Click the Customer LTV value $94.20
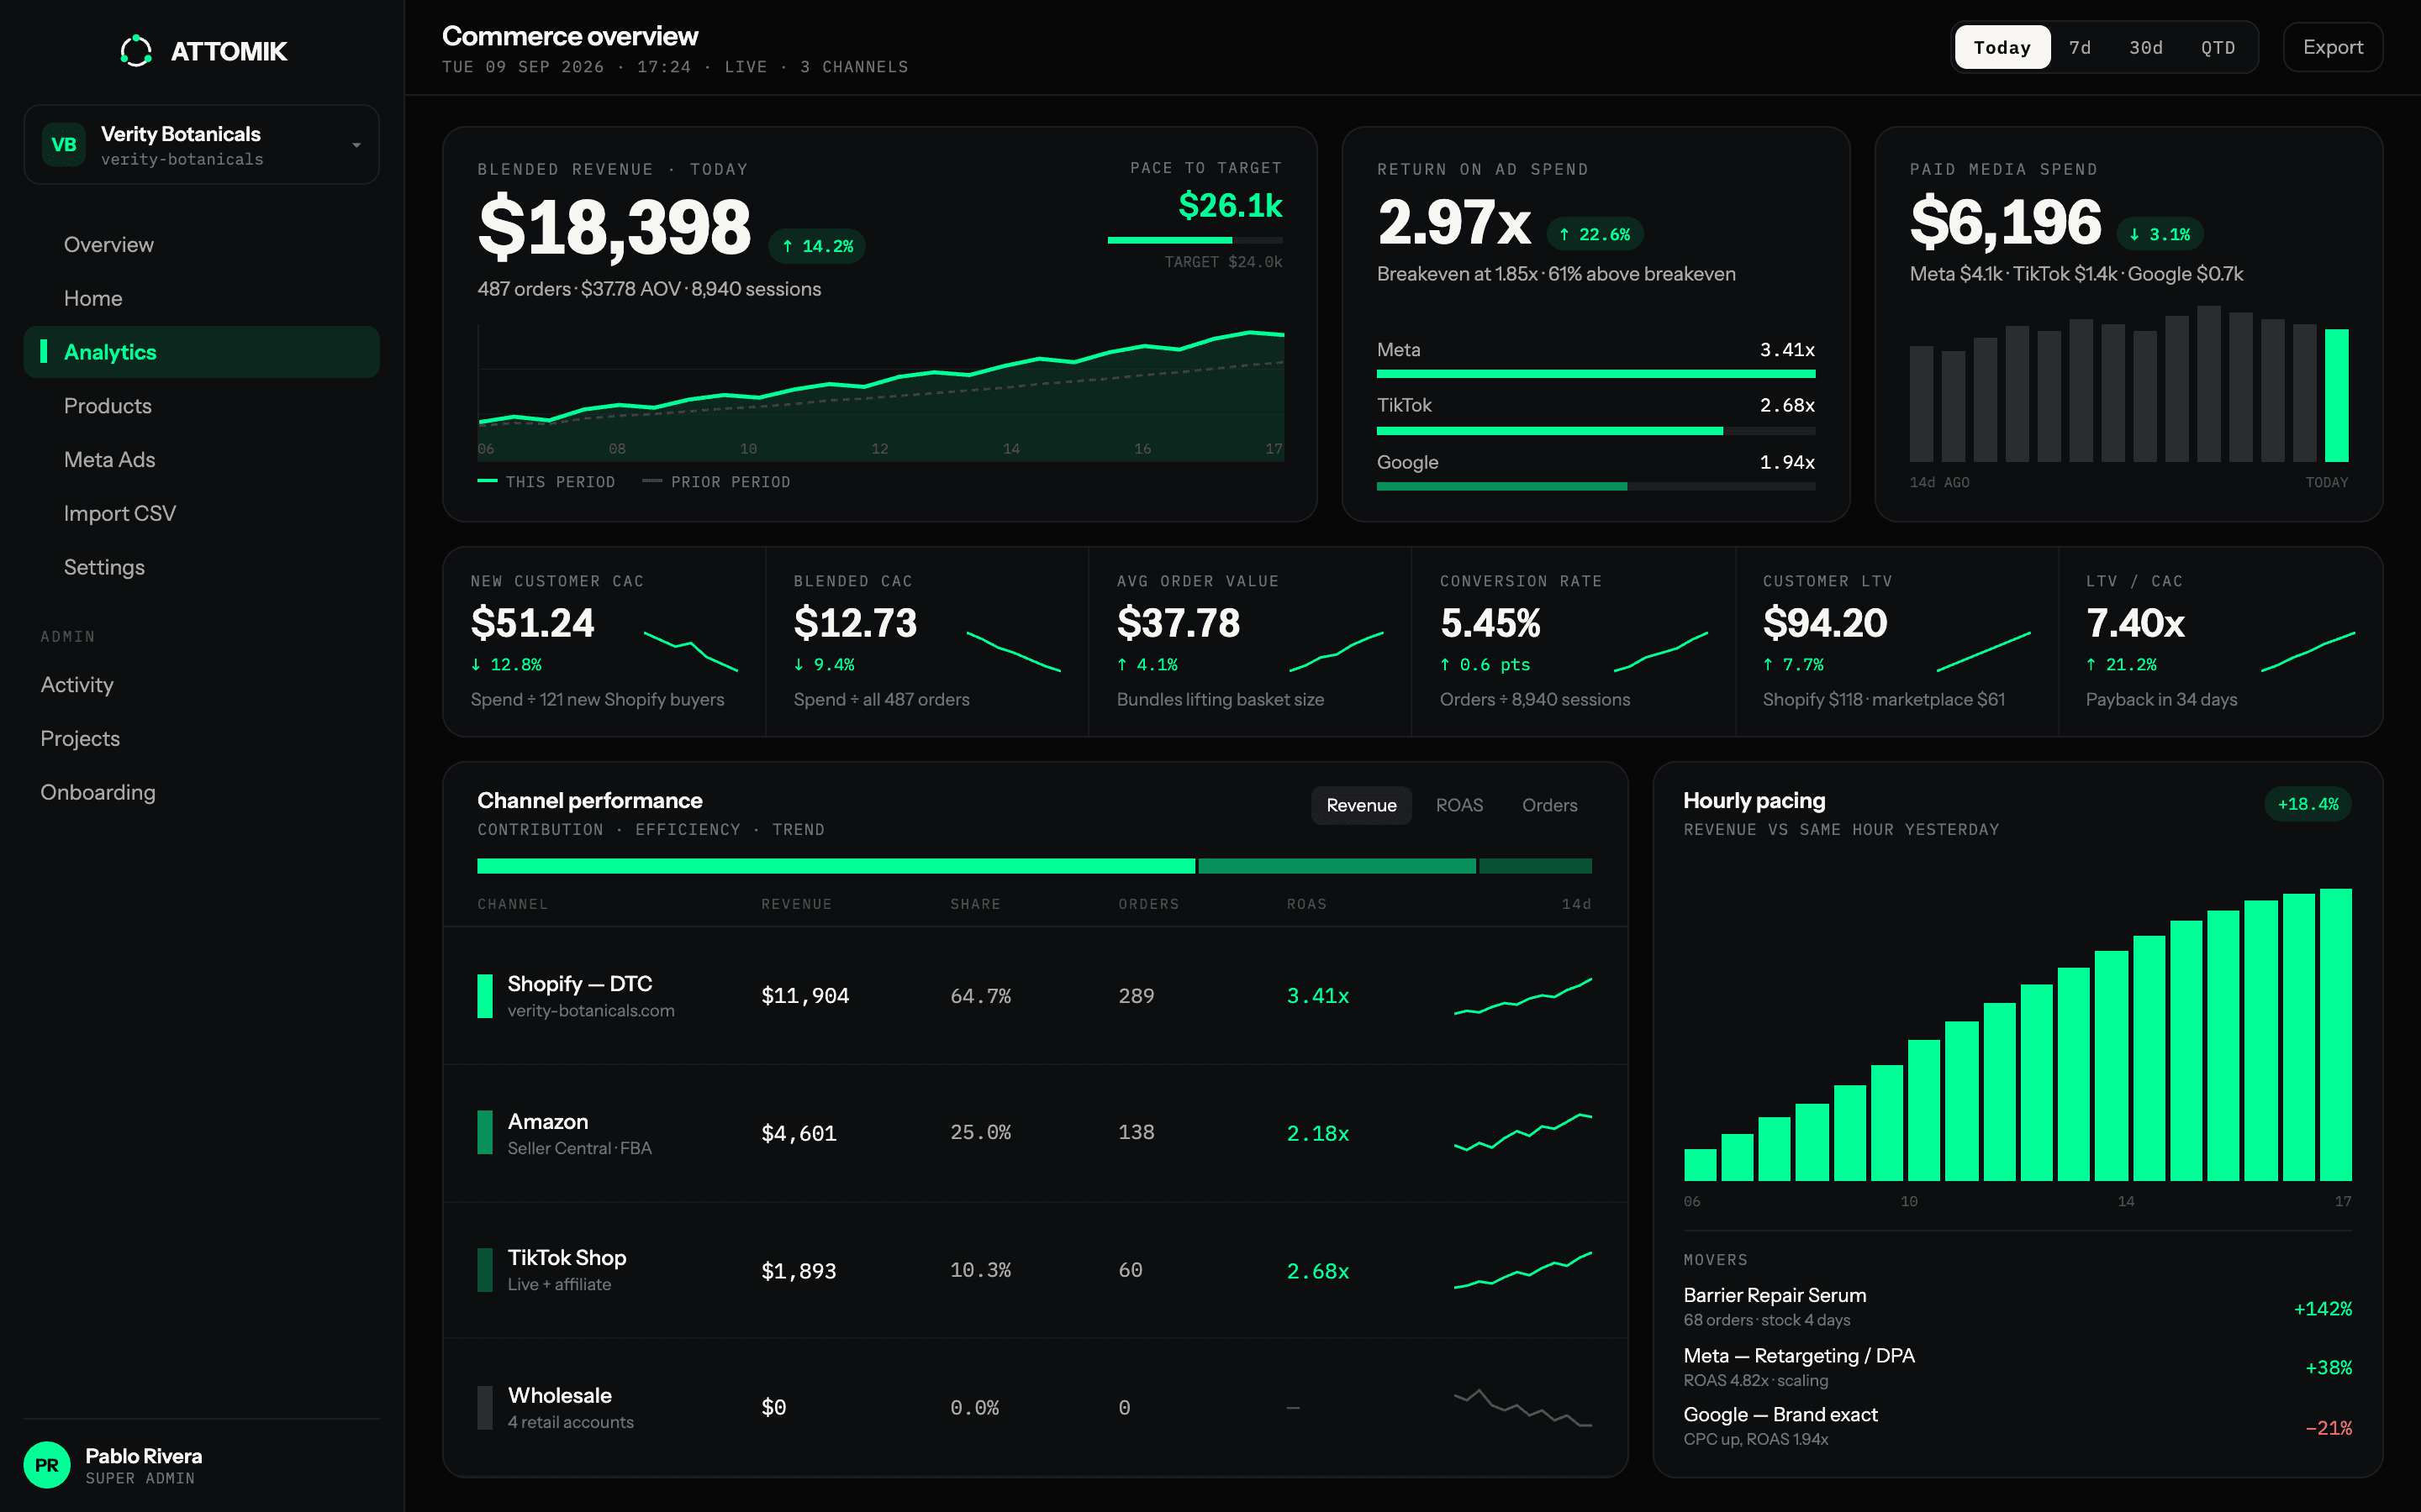The image size is (2421, 1512). (1825, 623)
